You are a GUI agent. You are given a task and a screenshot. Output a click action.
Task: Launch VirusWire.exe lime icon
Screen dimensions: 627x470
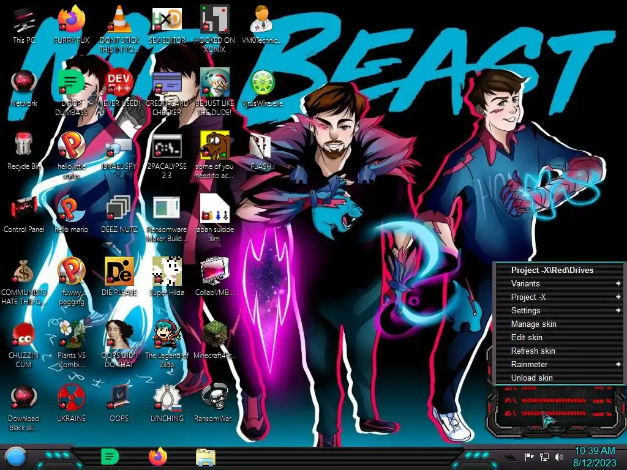click(x=262, y=88)
